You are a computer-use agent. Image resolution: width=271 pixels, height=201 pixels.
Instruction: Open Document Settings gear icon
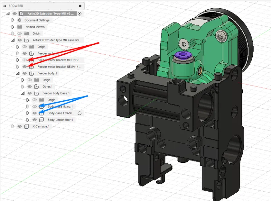point(19,20)
